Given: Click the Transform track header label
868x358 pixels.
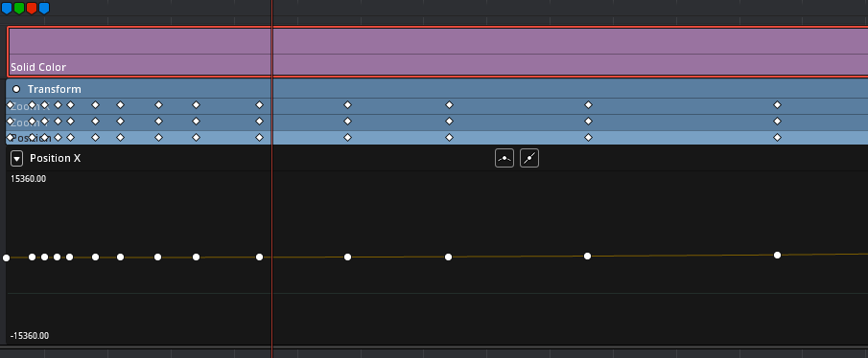Looking at the screenshot, I should coord(55,89).
